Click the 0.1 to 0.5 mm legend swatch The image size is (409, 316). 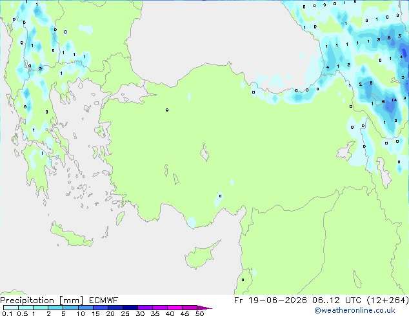point(11,308)
